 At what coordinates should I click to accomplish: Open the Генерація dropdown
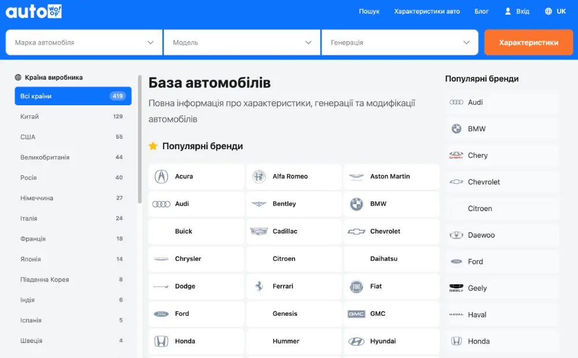click(x=400, y=42)
